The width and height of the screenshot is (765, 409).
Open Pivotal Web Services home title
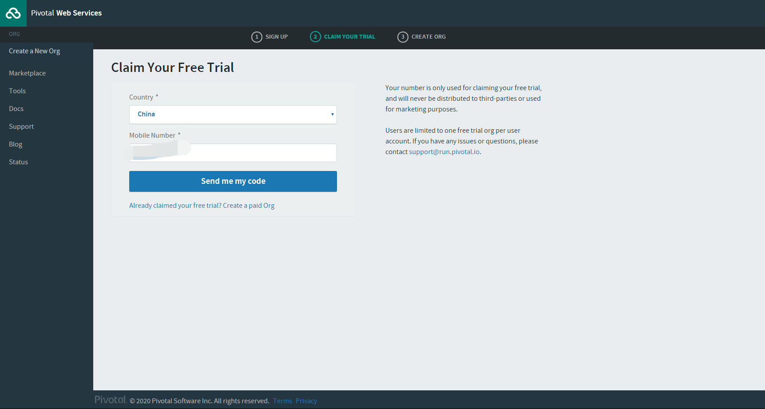(66, 13)
